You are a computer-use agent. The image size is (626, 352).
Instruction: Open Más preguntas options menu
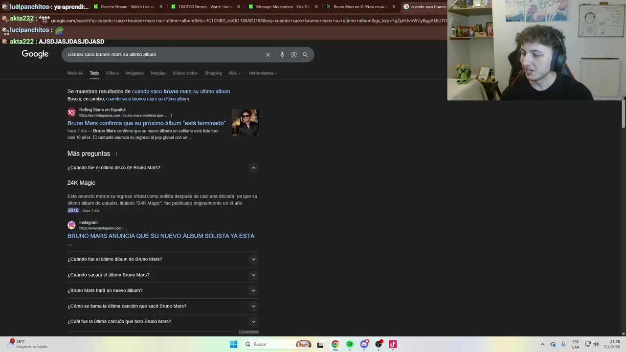116,154
